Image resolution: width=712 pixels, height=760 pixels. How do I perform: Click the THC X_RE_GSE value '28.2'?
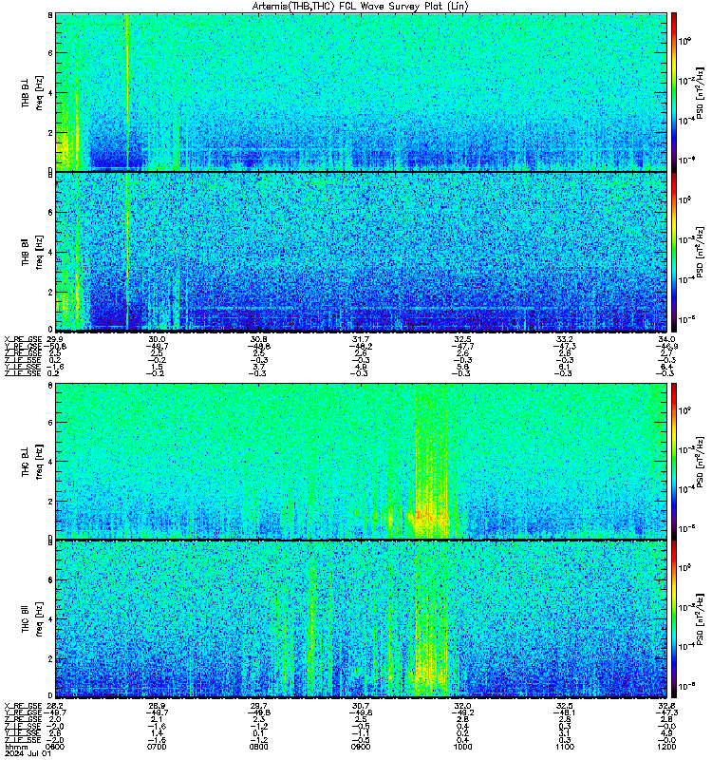[x=55, y=706]
